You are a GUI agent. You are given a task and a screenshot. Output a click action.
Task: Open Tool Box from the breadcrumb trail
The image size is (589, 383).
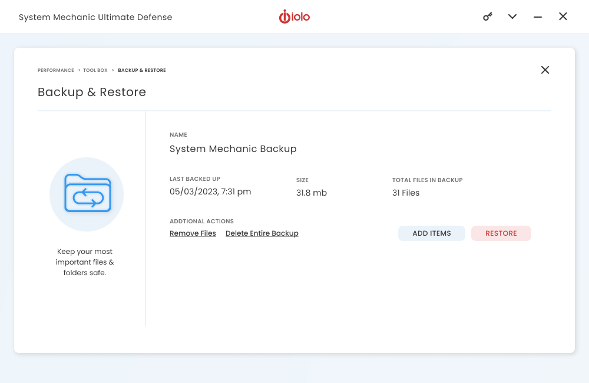pos(95,70)
